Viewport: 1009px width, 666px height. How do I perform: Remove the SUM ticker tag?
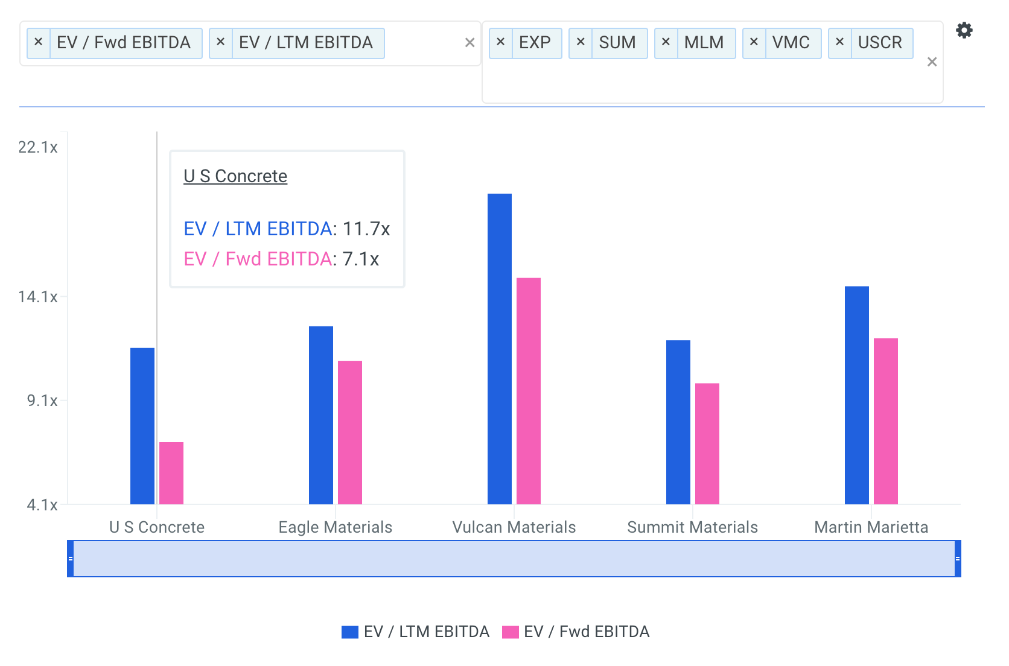pos(581,43)
